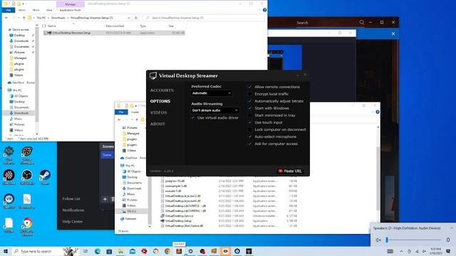
Task: Select the OPTIONS section
Action: [x=160, y=101]
